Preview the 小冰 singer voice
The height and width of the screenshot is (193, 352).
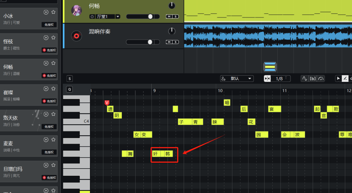point(46,12)
